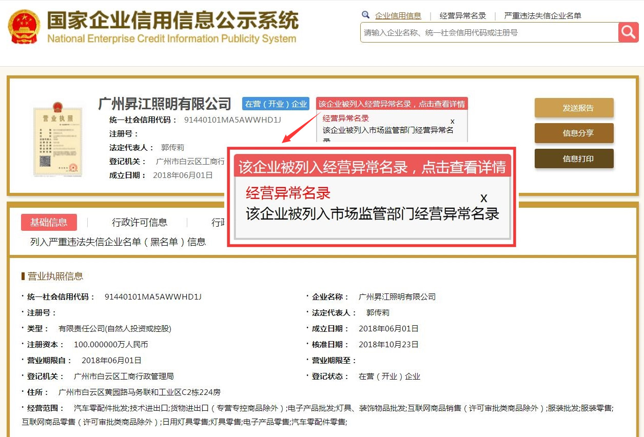Click the red magnifier search button

coord(628,32)
